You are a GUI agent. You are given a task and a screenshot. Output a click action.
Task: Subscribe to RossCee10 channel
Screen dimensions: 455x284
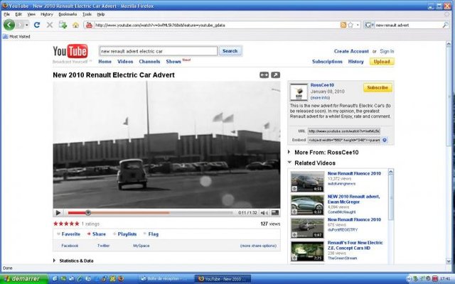pos(377,88)
